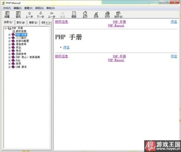Select 版权信息 in the contents tree
The image size is (181, 152).
[21, 31]
